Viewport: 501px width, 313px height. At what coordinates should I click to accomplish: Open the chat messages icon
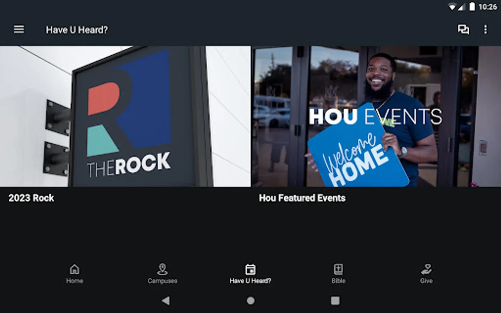(463, 30)
